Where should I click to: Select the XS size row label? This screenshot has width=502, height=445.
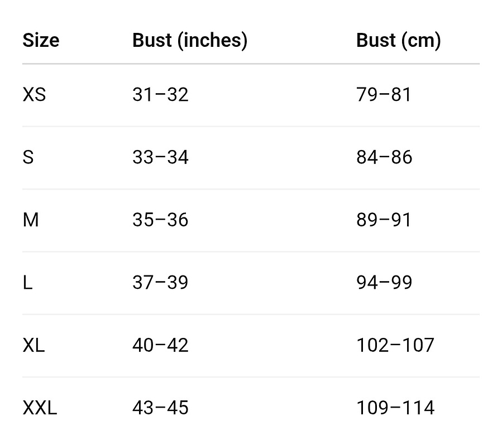[34, 95]
